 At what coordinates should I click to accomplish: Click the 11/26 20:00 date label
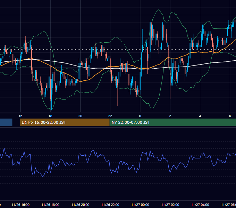[80, 205]
